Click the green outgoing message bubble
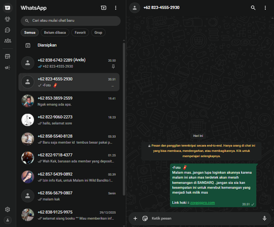This screenshot has height=227, width=274. point(213,185)
